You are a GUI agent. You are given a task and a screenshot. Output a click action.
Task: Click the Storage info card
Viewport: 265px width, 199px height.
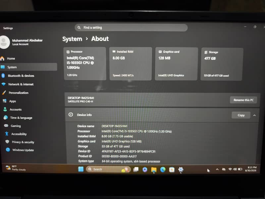click(222, 64)
